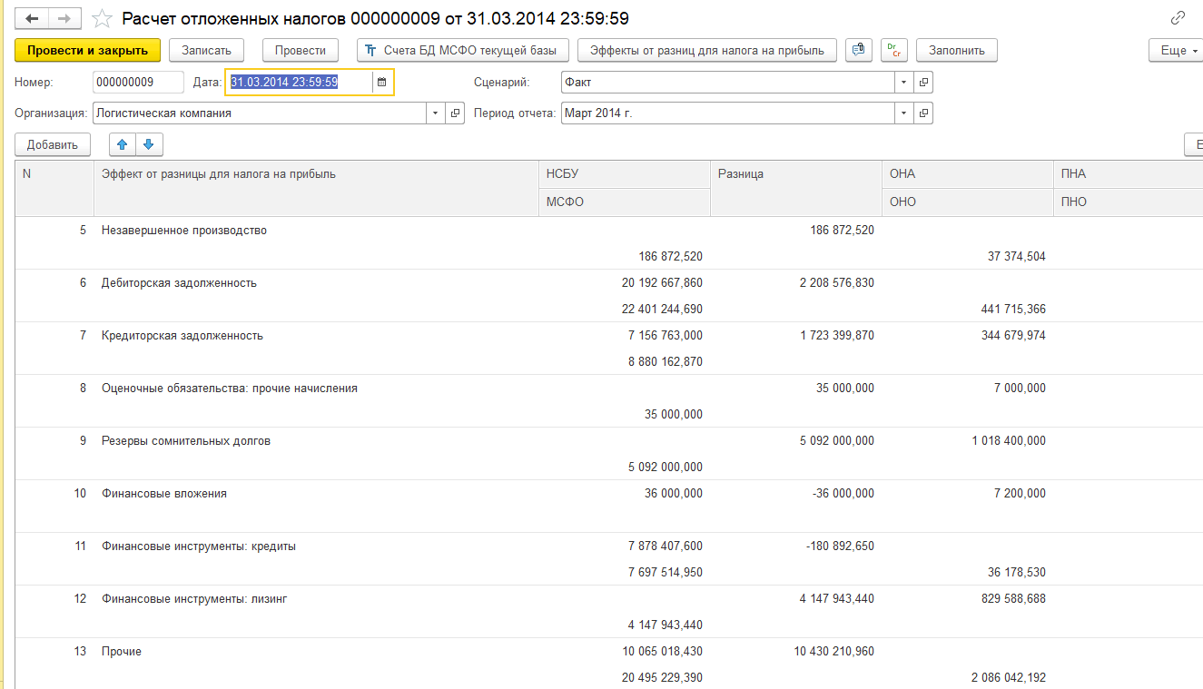Move table row up with blue arrow
1203x689 pixels.
123,144
